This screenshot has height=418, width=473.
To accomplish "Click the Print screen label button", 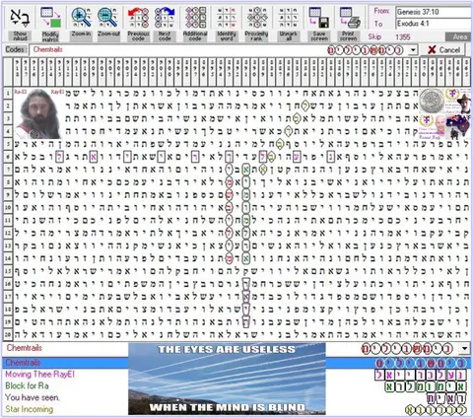I will tap(349, 36).
